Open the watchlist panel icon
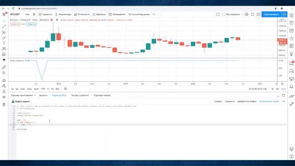Screen dimensions: 295x166 [291, 15]
